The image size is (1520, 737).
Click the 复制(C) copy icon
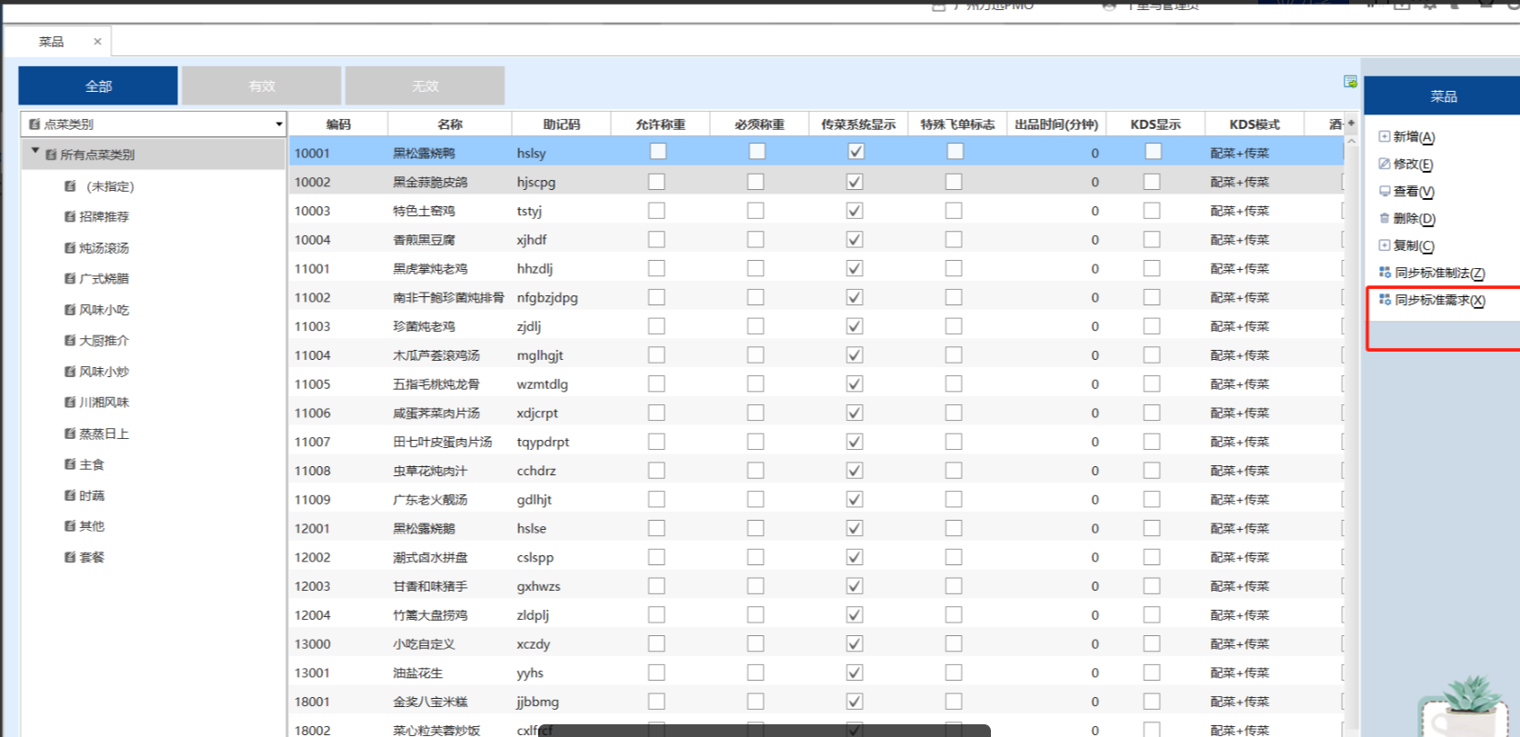click(x=1385, y=245)
